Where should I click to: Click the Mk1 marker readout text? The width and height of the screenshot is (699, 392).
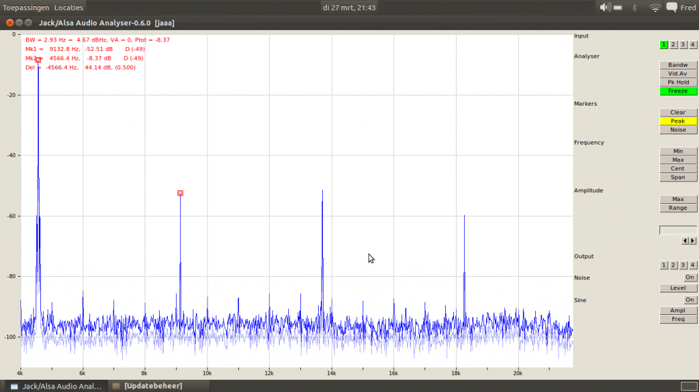(x=85, y=49)
